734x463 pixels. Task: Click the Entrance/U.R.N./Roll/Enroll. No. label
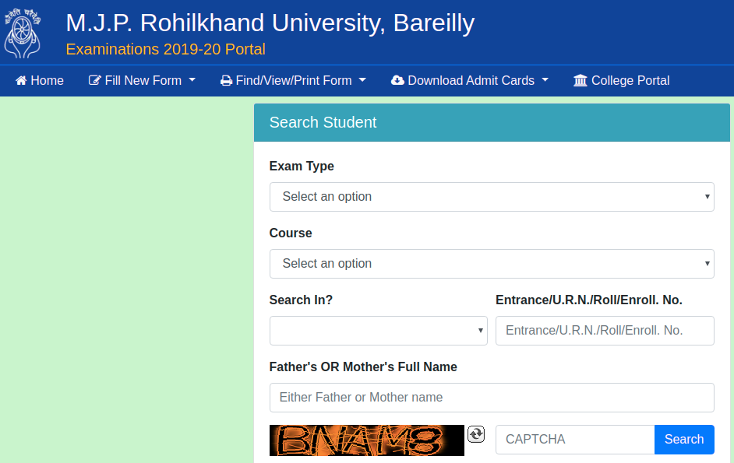point(589,300)
